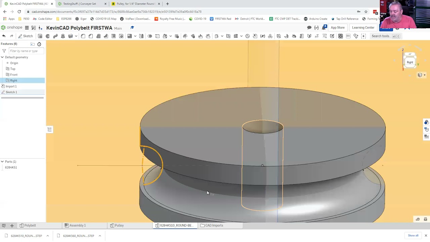The height and width of the screenshot is (242, 430).
Task: Open dropdown next to Thicken tool
Action: 76,36
